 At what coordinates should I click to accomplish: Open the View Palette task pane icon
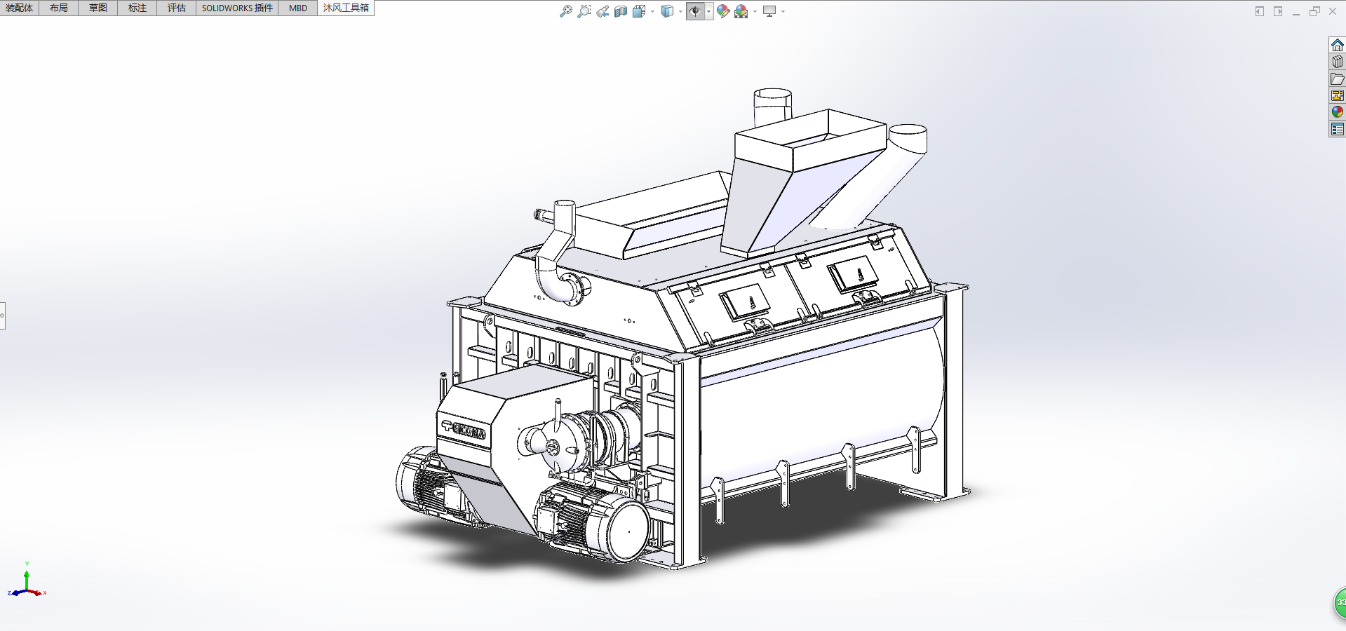click(1338, 95)
